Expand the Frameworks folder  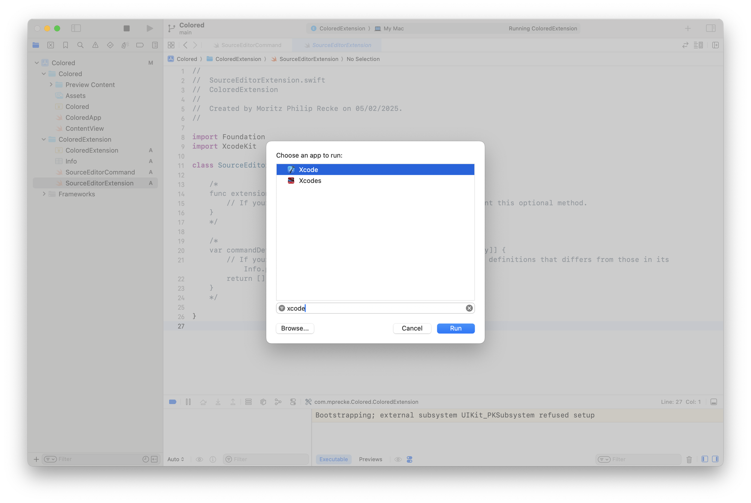point(44,194)
